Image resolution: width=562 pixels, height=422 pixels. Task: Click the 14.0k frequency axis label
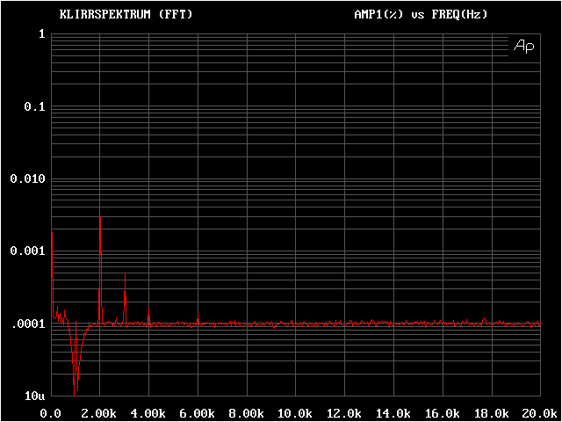click(x=393, y=412)
